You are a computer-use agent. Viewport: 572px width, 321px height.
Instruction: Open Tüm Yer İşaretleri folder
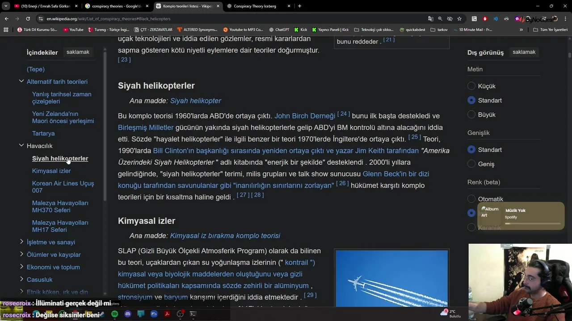tap(550, 29)
